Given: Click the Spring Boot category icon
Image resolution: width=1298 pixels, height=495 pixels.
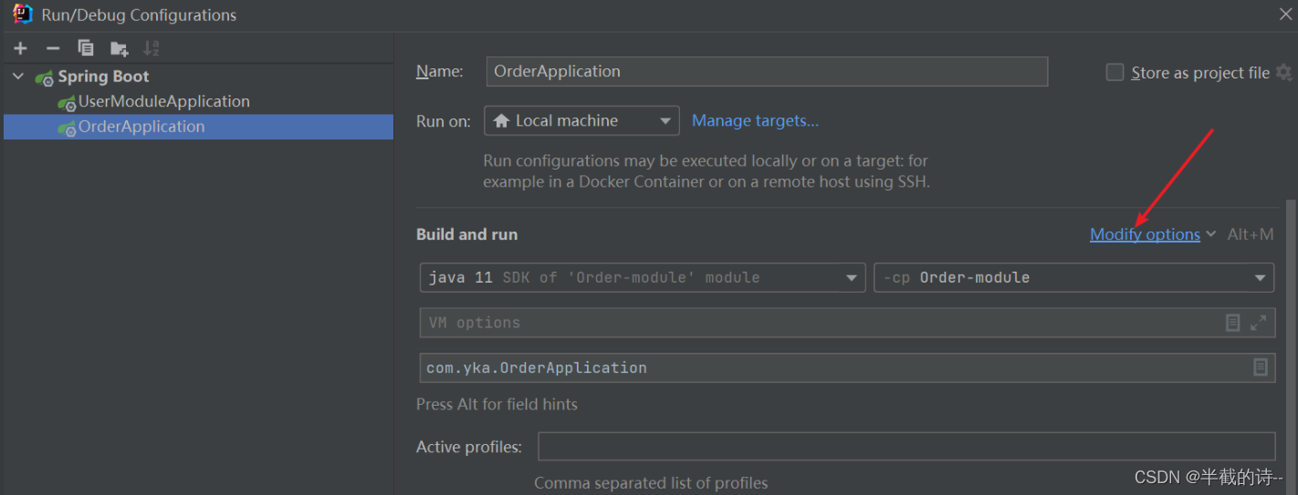Looking at the screenshot, I should coord(45,77).
